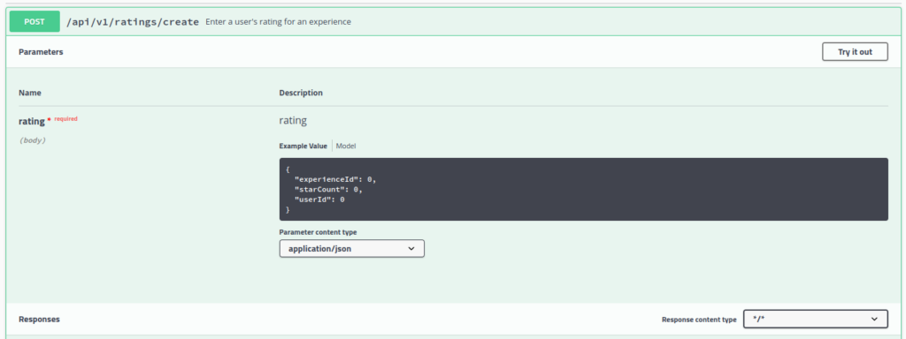Image resolution: width=906 pixels, height=339 pixels.
Task: Click the Try it out button
Action: click(x=855, y=52)
